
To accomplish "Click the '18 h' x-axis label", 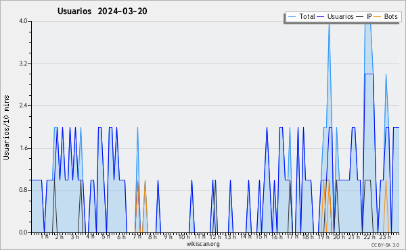I will 308,236.
